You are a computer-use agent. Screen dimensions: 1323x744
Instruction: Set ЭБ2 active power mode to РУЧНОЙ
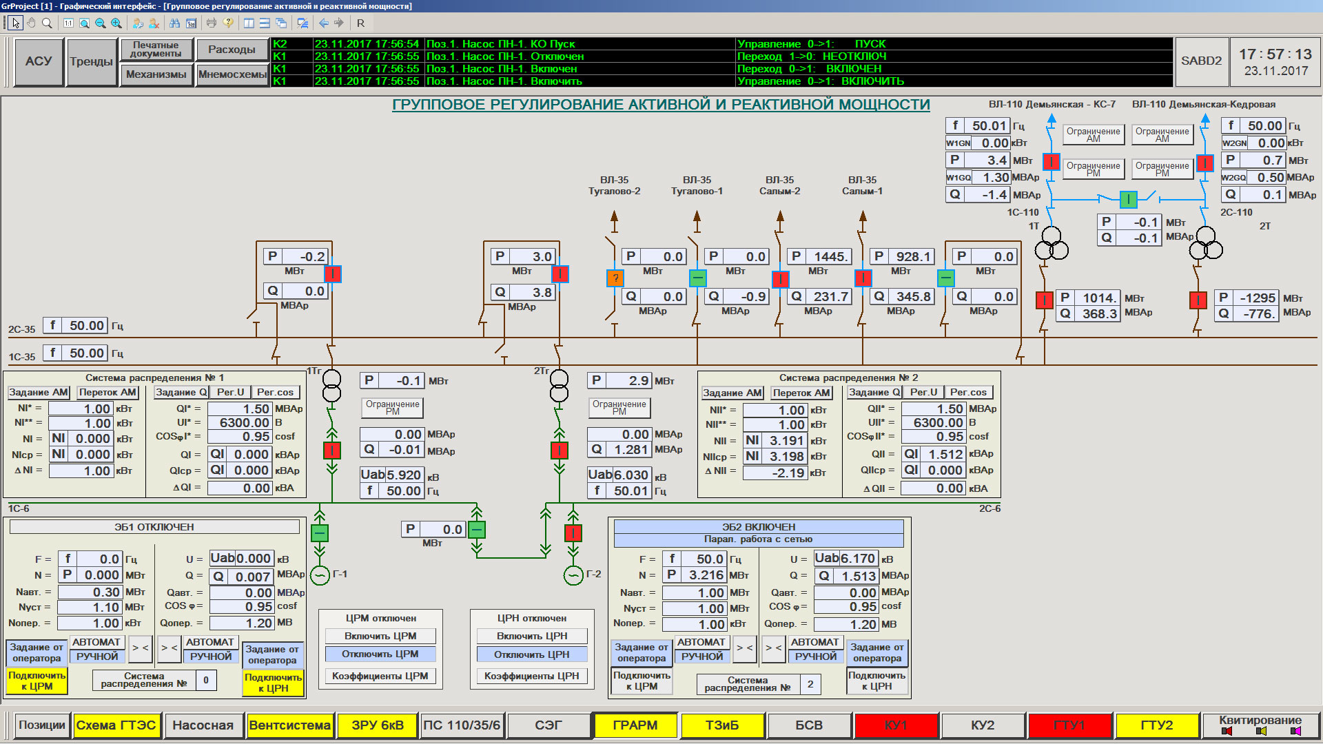tap(701, 657)
